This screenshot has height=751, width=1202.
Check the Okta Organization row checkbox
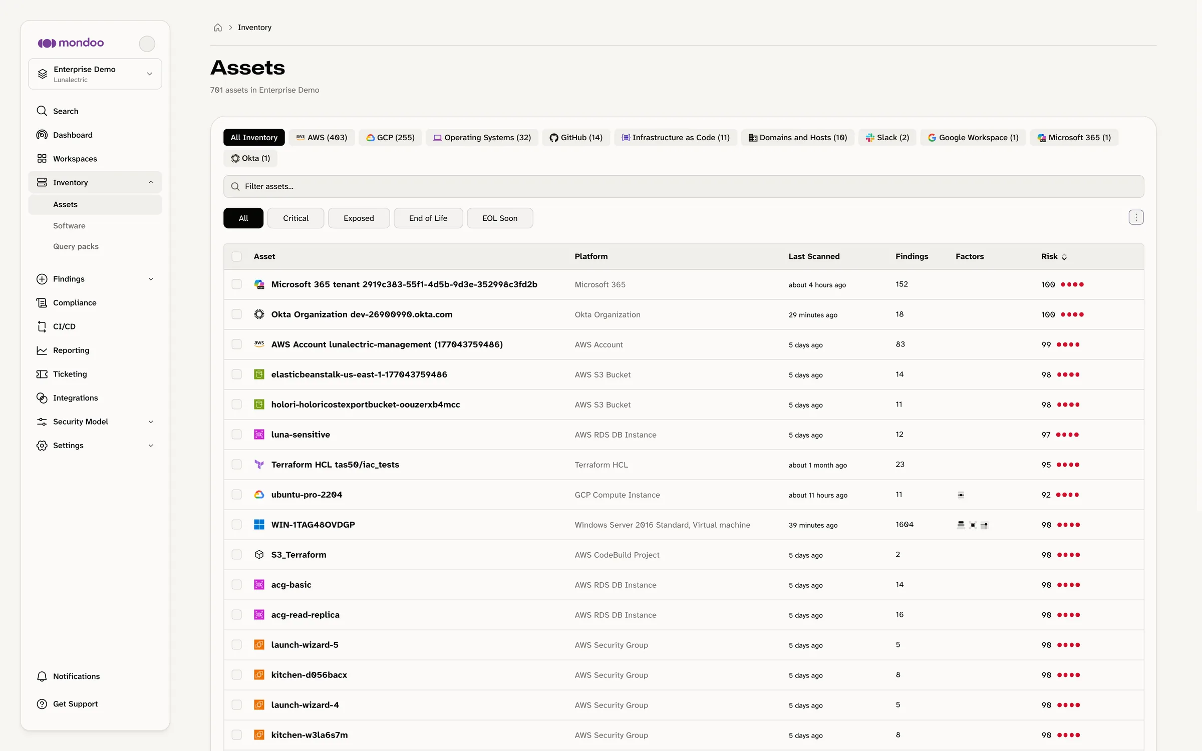(237, 314)
